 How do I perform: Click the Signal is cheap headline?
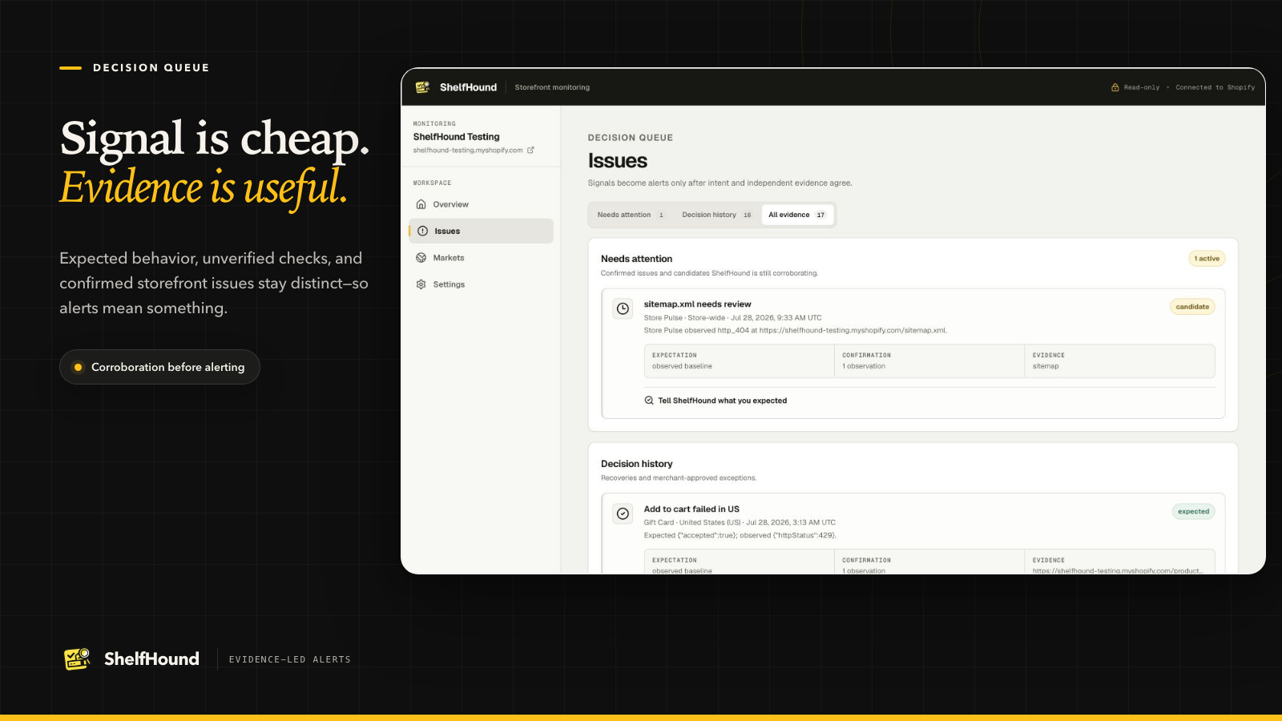[215, 139]
